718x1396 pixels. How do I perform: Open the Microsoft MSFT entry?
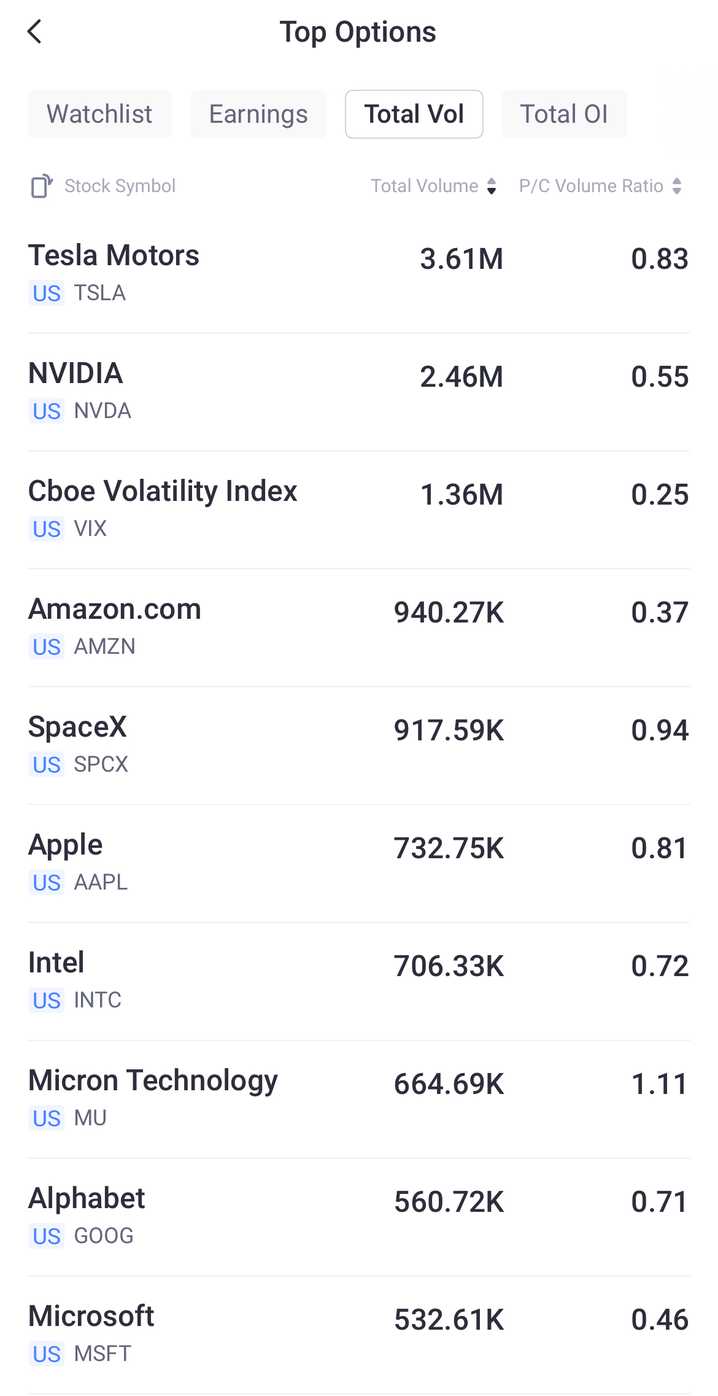[359, 1335]
